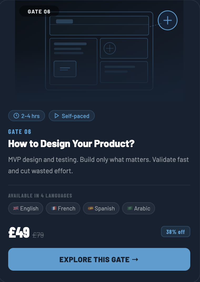200x282 pixels.
Task: Click the UK flag icon
Action: [16, 208]
